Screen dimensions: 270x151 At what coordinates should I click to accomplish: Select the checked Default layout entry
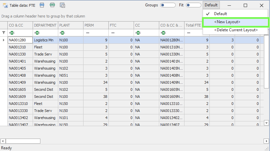(x=221, y=14)
